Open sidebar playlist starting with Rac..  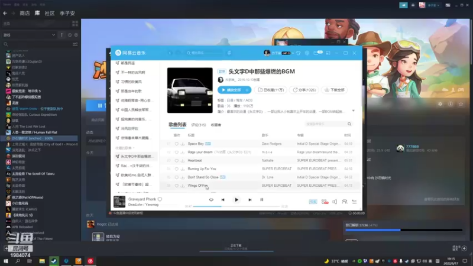(x=135, y=166)
